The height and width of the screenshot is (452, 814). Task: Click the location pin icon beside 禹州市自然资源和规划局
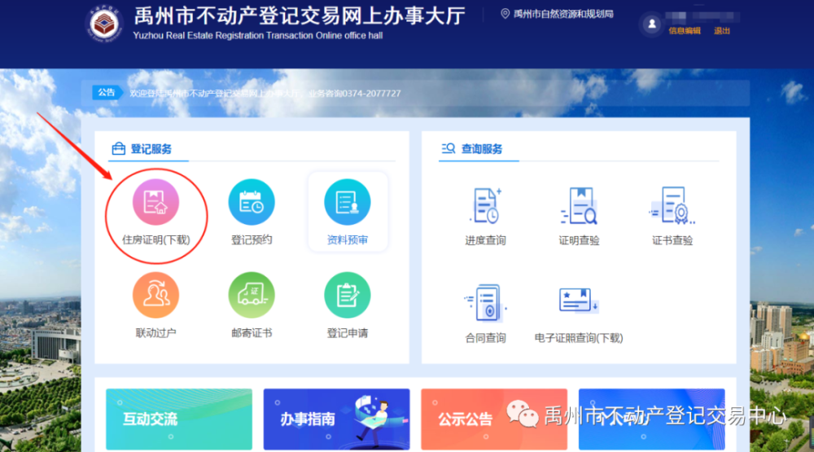click(505, 14)
